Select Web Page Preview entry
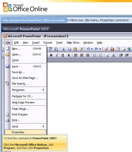This screenshot has height=152, width=132. coord(25,102)
